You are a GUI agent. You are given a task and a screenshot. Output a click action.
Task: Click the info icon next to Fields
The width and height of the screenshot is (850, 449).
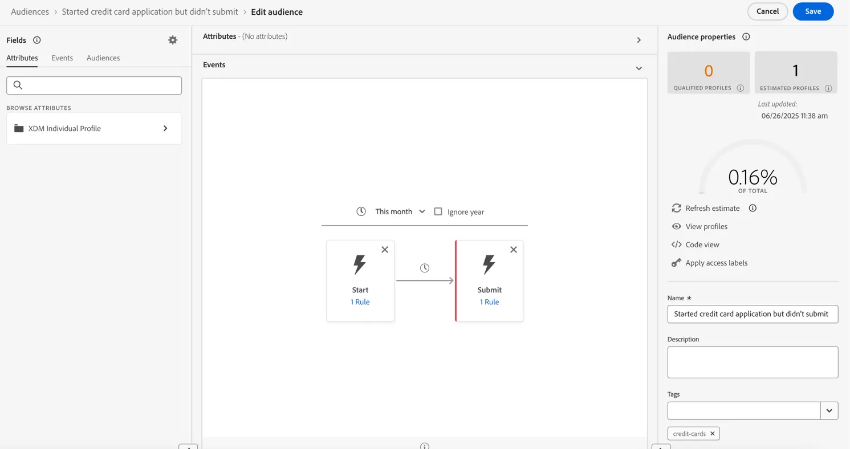[37, 40]
